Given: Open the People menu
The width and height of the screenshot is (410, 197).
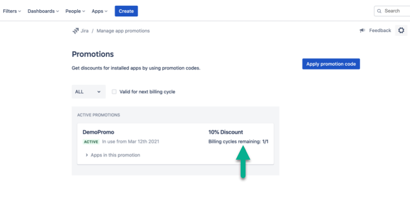Looking at the screenshot, I should pyautogui.click(x=75, y=11).
